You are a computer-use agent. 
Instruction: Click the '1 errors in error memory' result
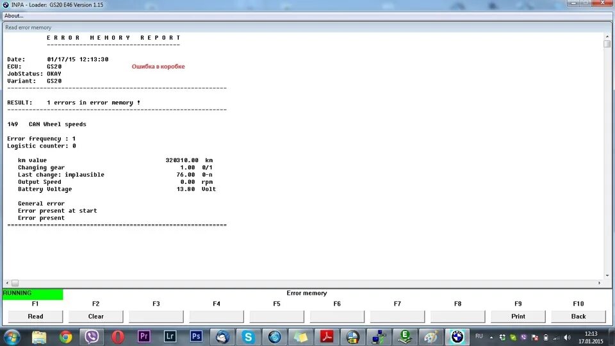[x=94, y=103]
